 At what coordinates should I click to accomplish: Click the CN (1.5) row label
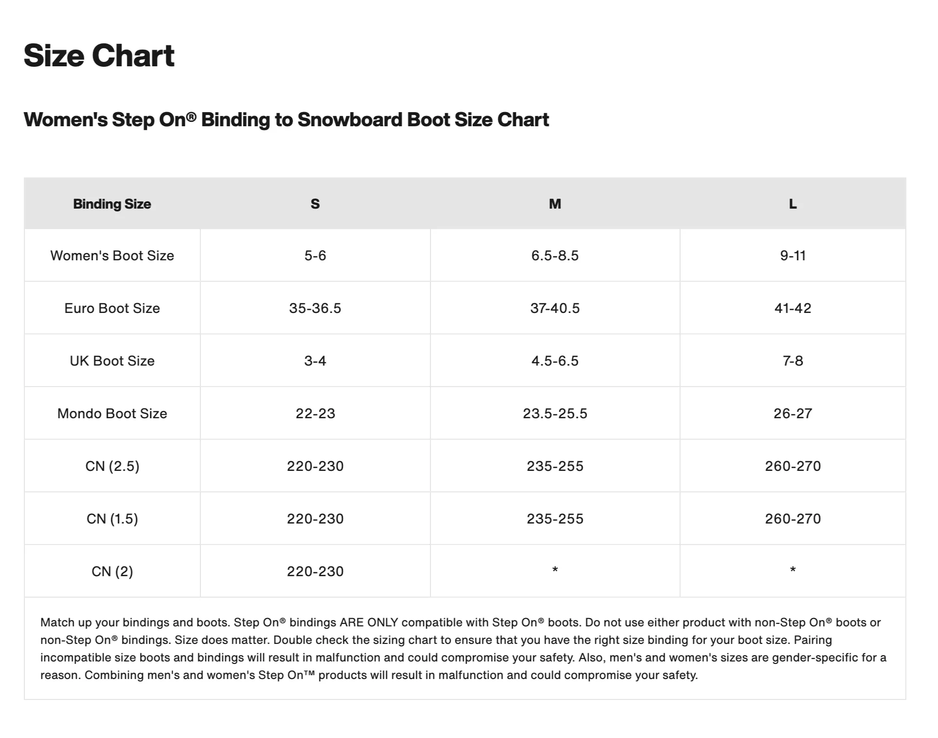112,519
